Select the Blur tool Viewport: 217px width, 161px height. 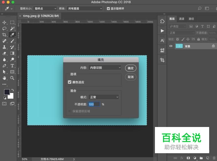[4, 60]
